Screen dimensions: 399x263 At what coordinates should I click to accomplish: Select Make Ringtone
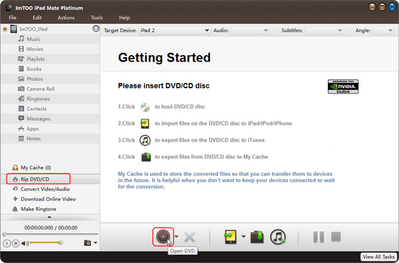[x=50, y=209]
